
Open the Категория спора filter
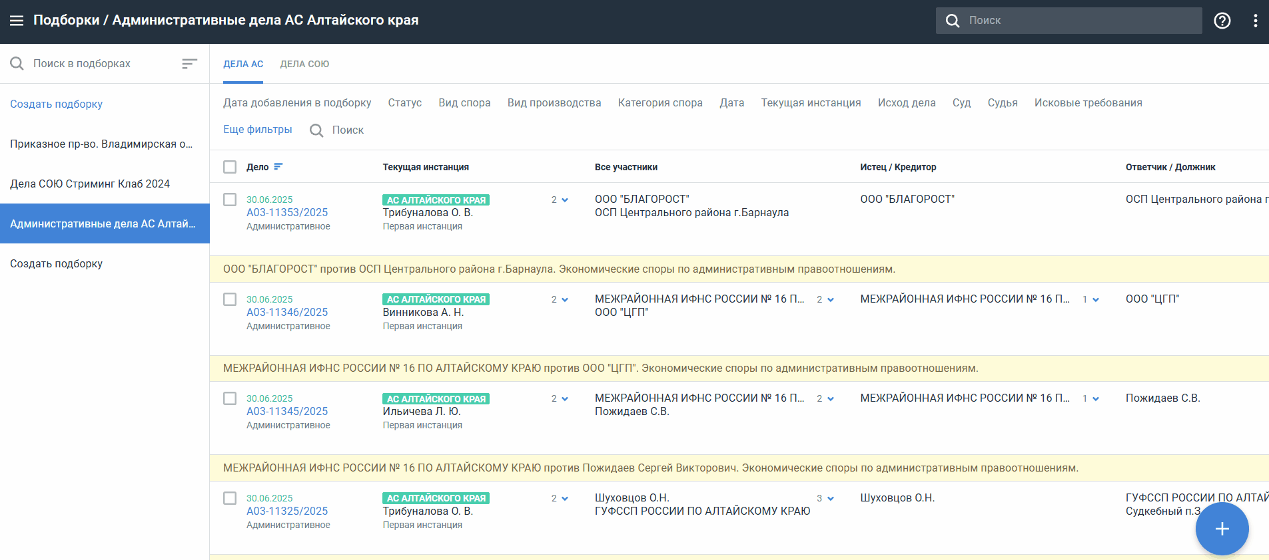(x=660, y=102)
